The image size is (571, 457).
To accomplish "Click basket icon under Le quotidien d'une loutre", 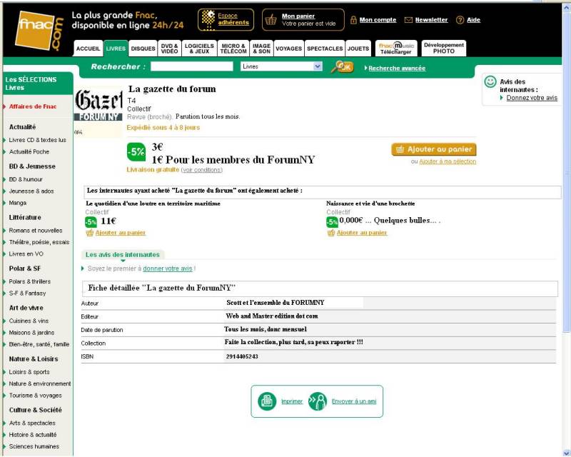I will (x=90, y=233).
